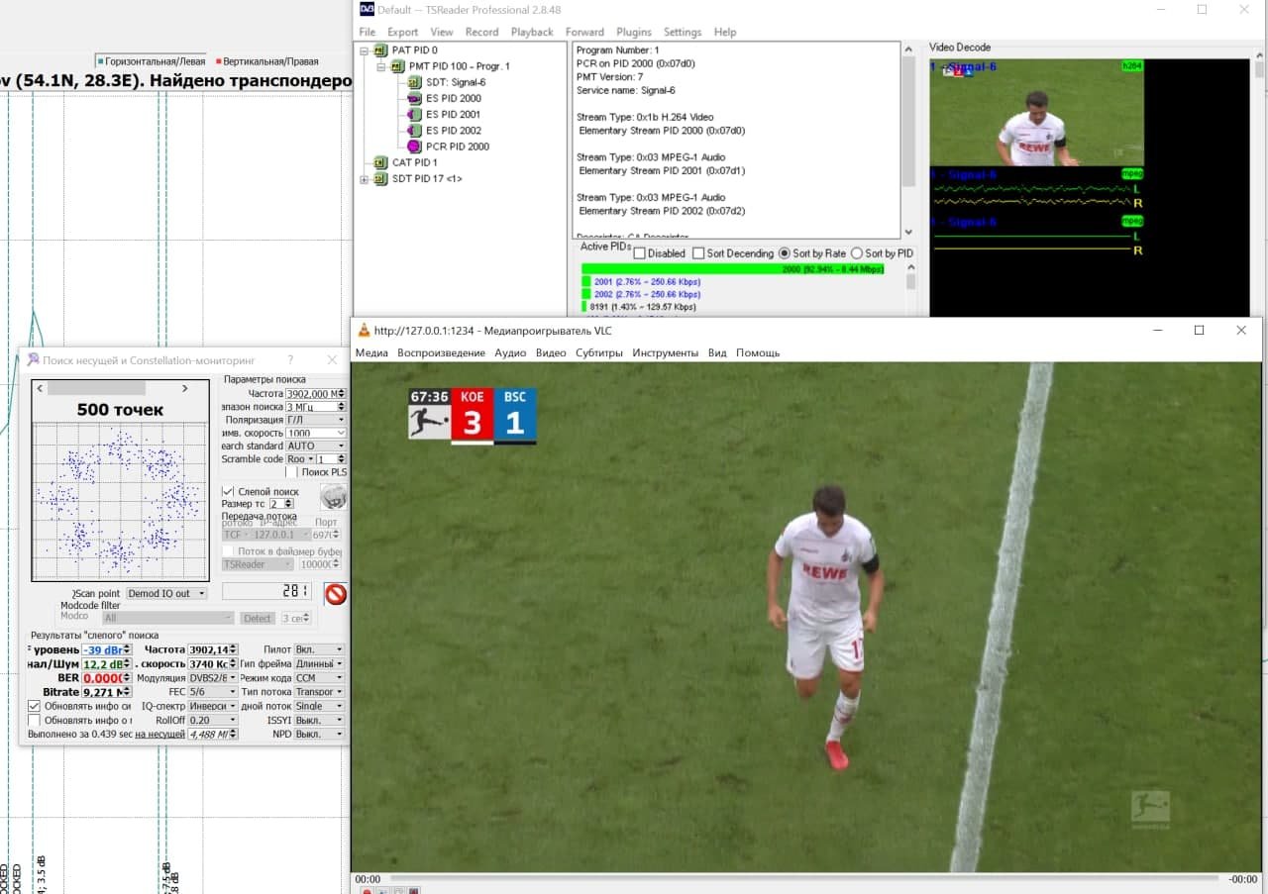Select the Sort by PID radio button
The image size is (1268, 894).
click(857, 253)
